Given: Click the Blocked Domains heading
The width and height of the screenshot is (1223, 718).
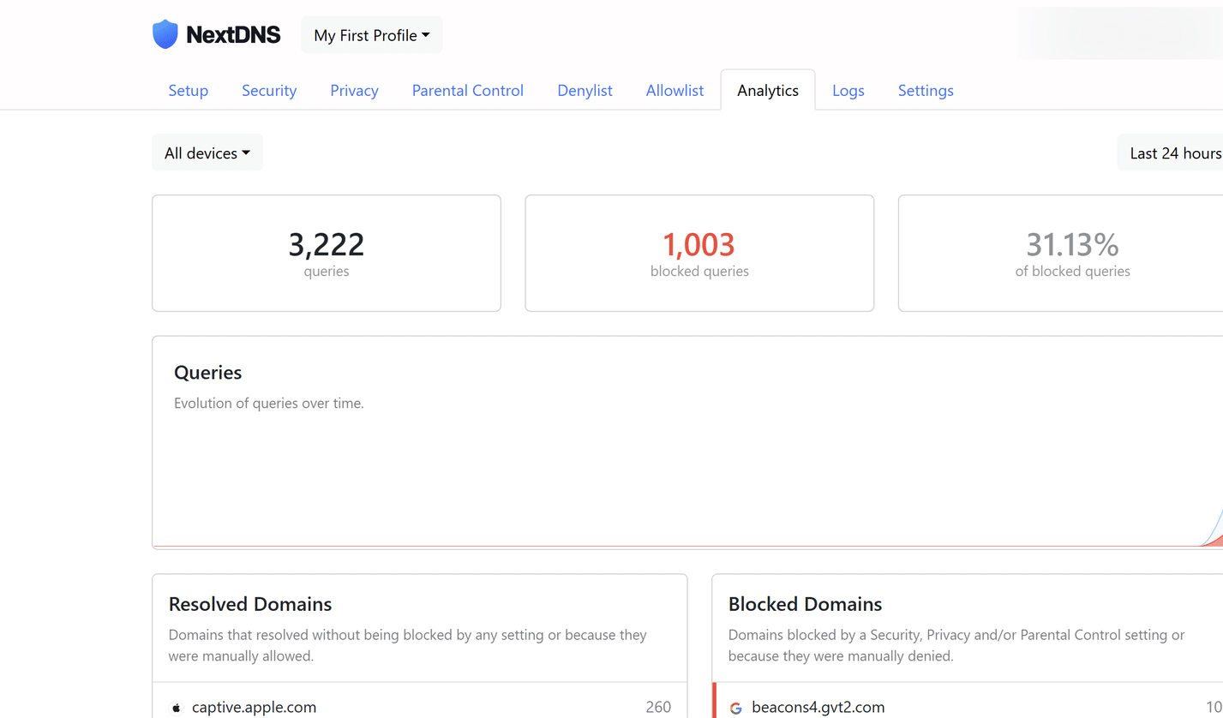Looking at the screenshot, I should click(806, 604).
